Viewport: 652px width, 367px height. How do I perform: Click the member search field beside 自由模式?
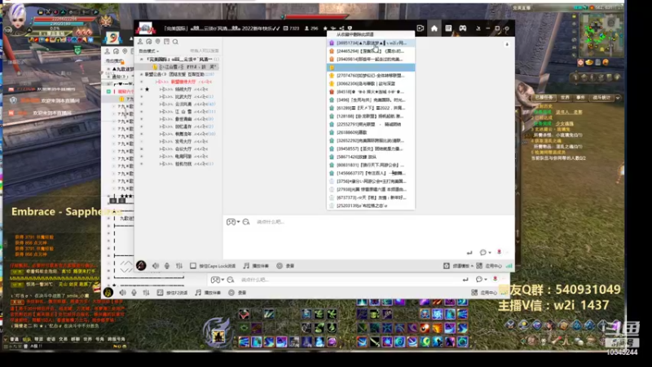(205, 51)
